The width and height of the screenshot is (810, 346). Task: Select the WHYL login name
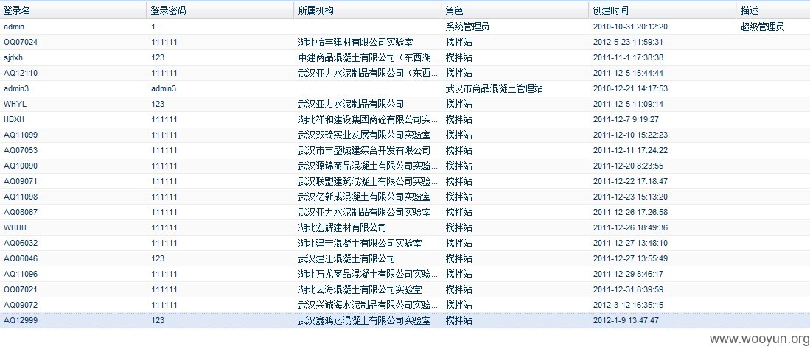click(15, 104)
